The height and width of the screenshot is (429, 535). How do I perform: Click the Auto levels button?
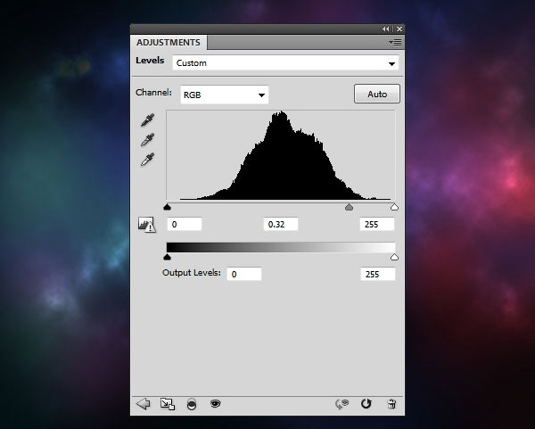(377, 94)
